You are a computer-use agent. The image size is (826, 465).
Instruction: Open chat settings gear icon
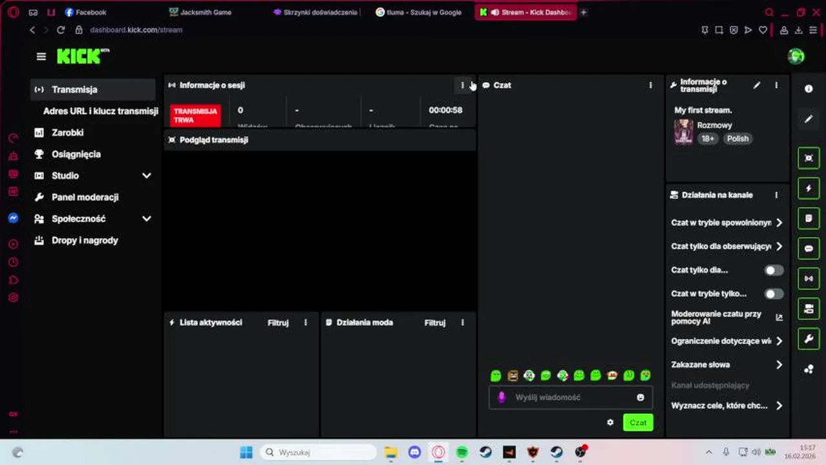610,422
